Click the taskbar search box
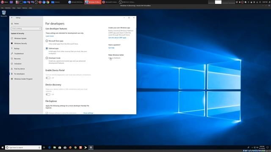This screenshot has height=152, width=271. (23, 147)
